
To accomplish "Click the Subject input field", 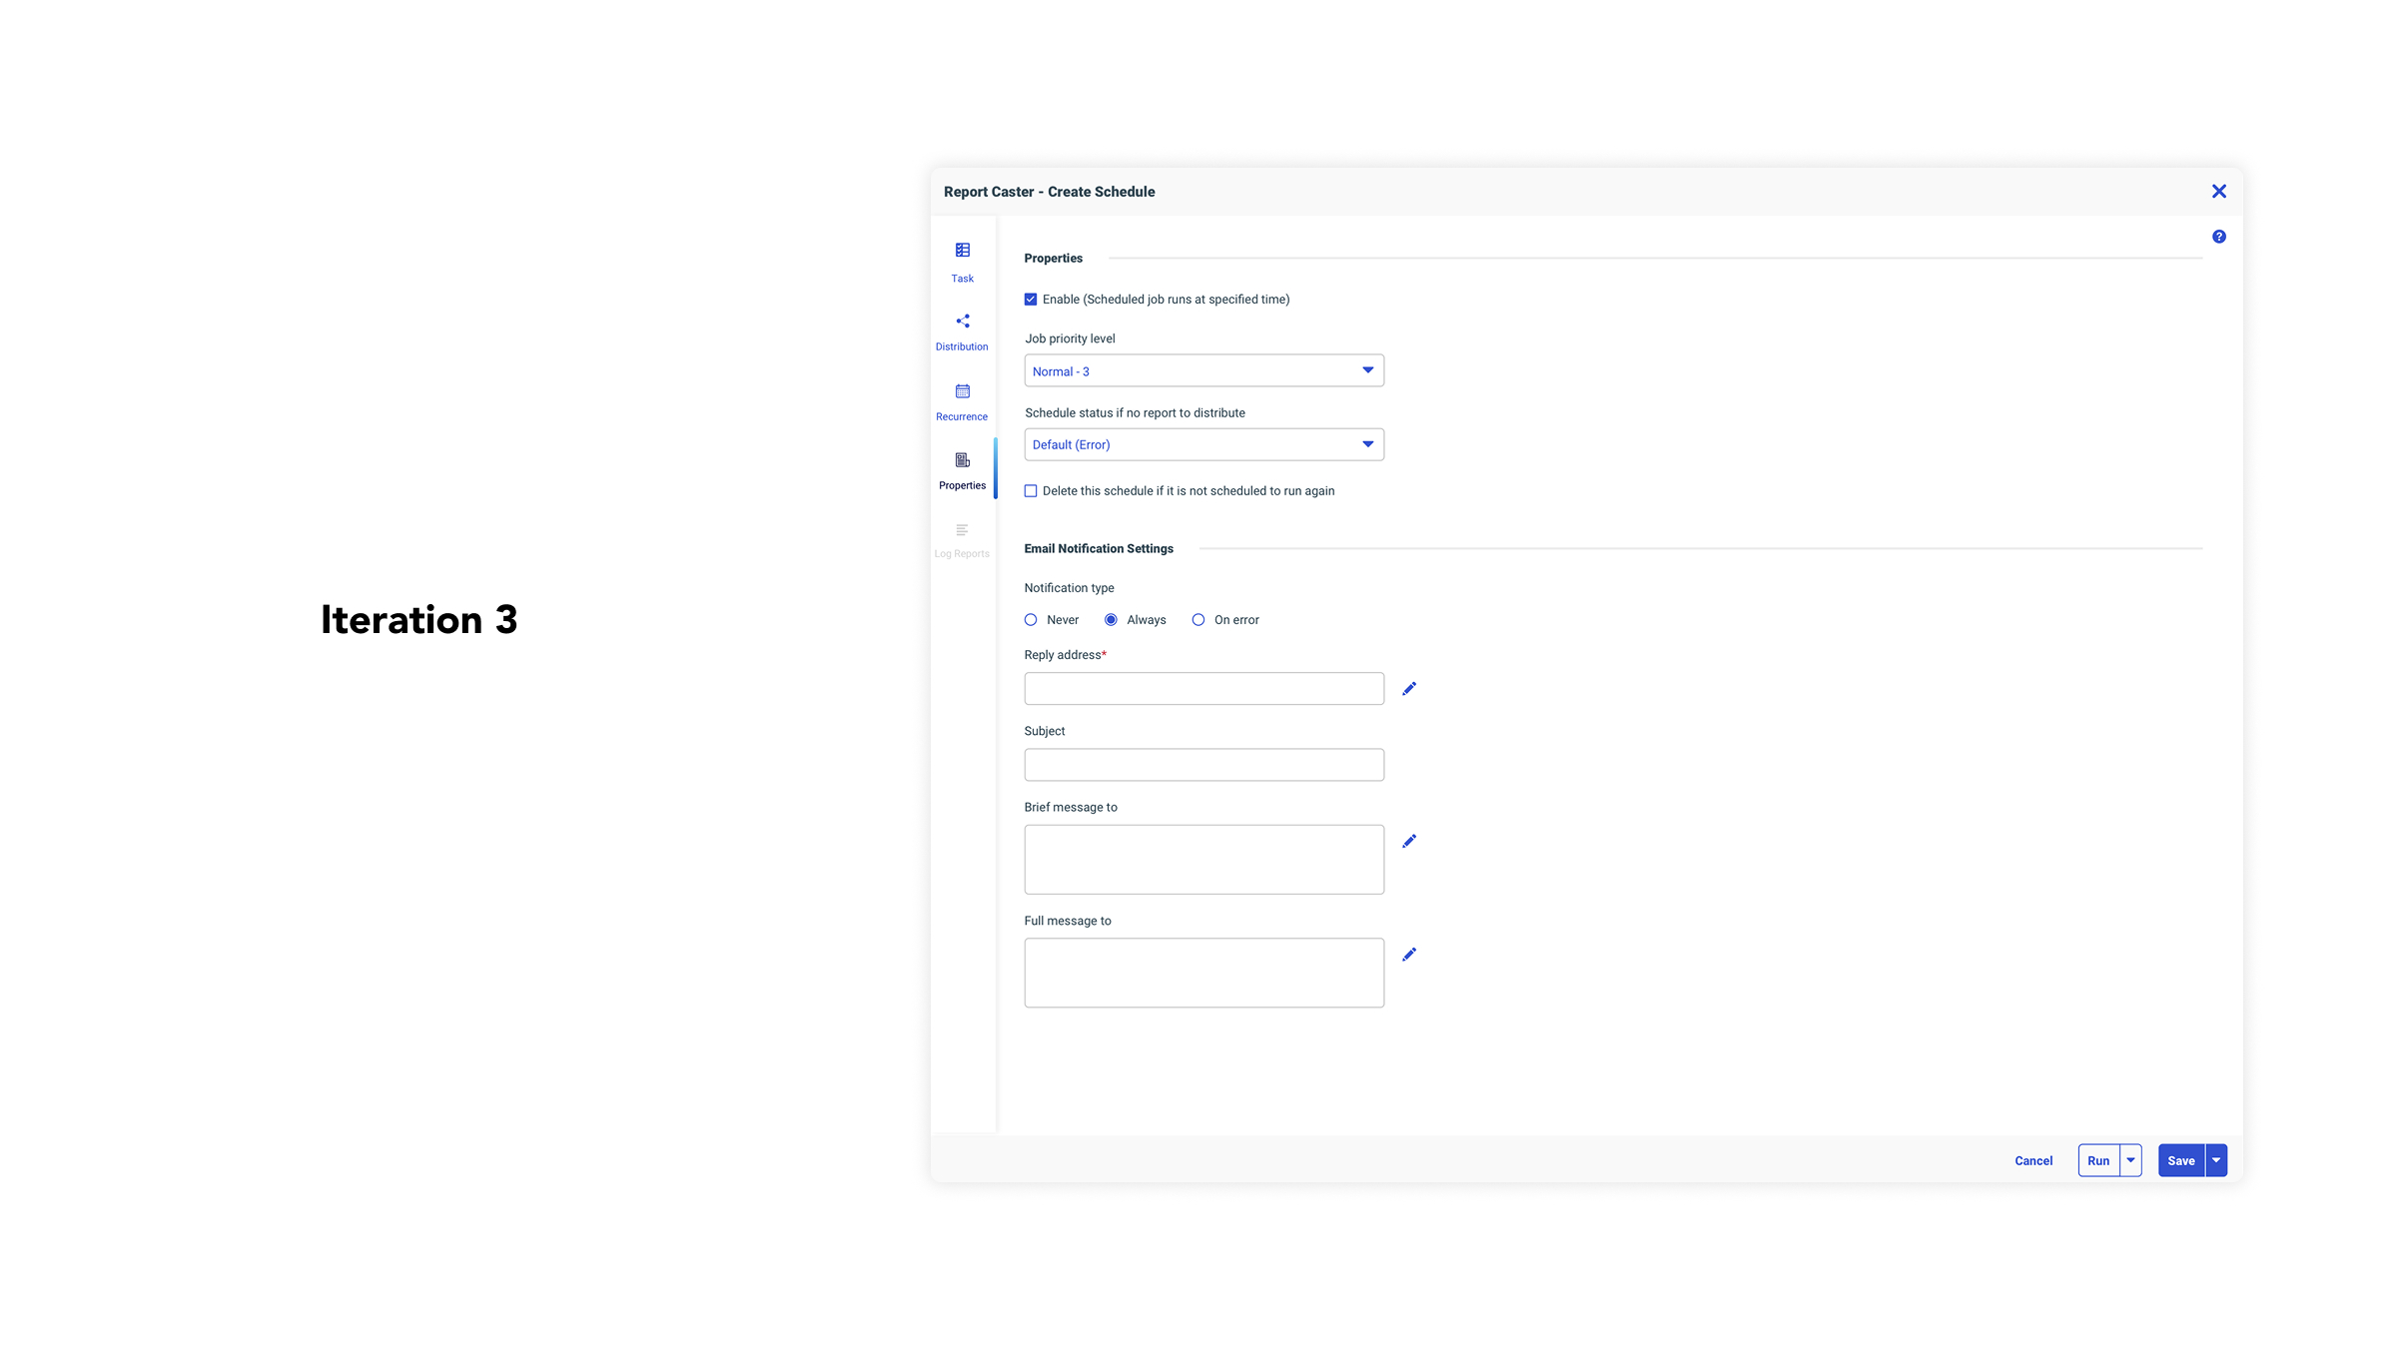I will click(1203, 765).
